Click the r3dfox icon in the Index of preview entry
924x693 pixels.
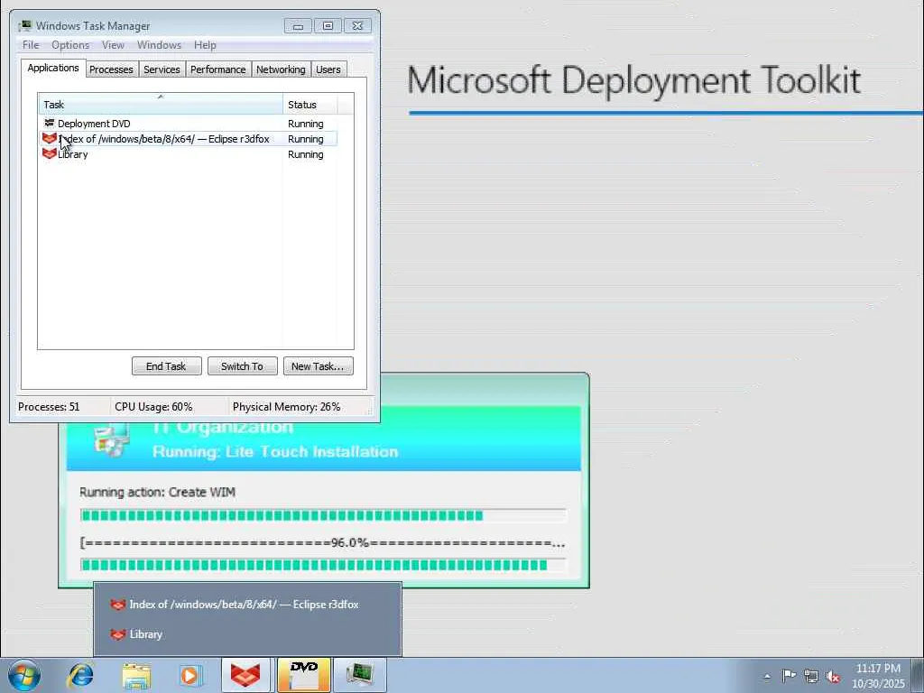point(118,605)
